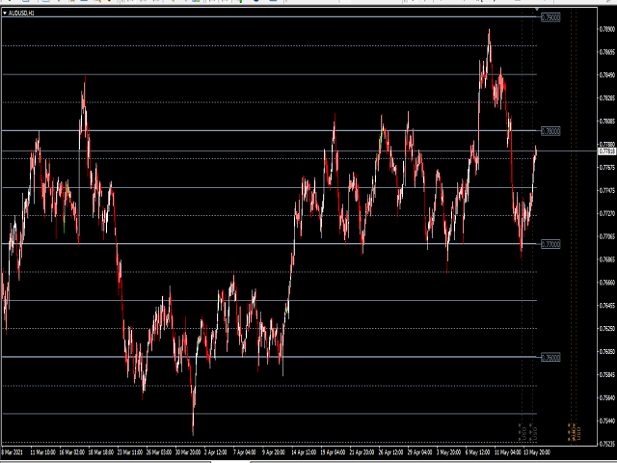Click the 0.77675 price scale value
This screenshot has height=463, width=617.
click(x=606, y=168)
